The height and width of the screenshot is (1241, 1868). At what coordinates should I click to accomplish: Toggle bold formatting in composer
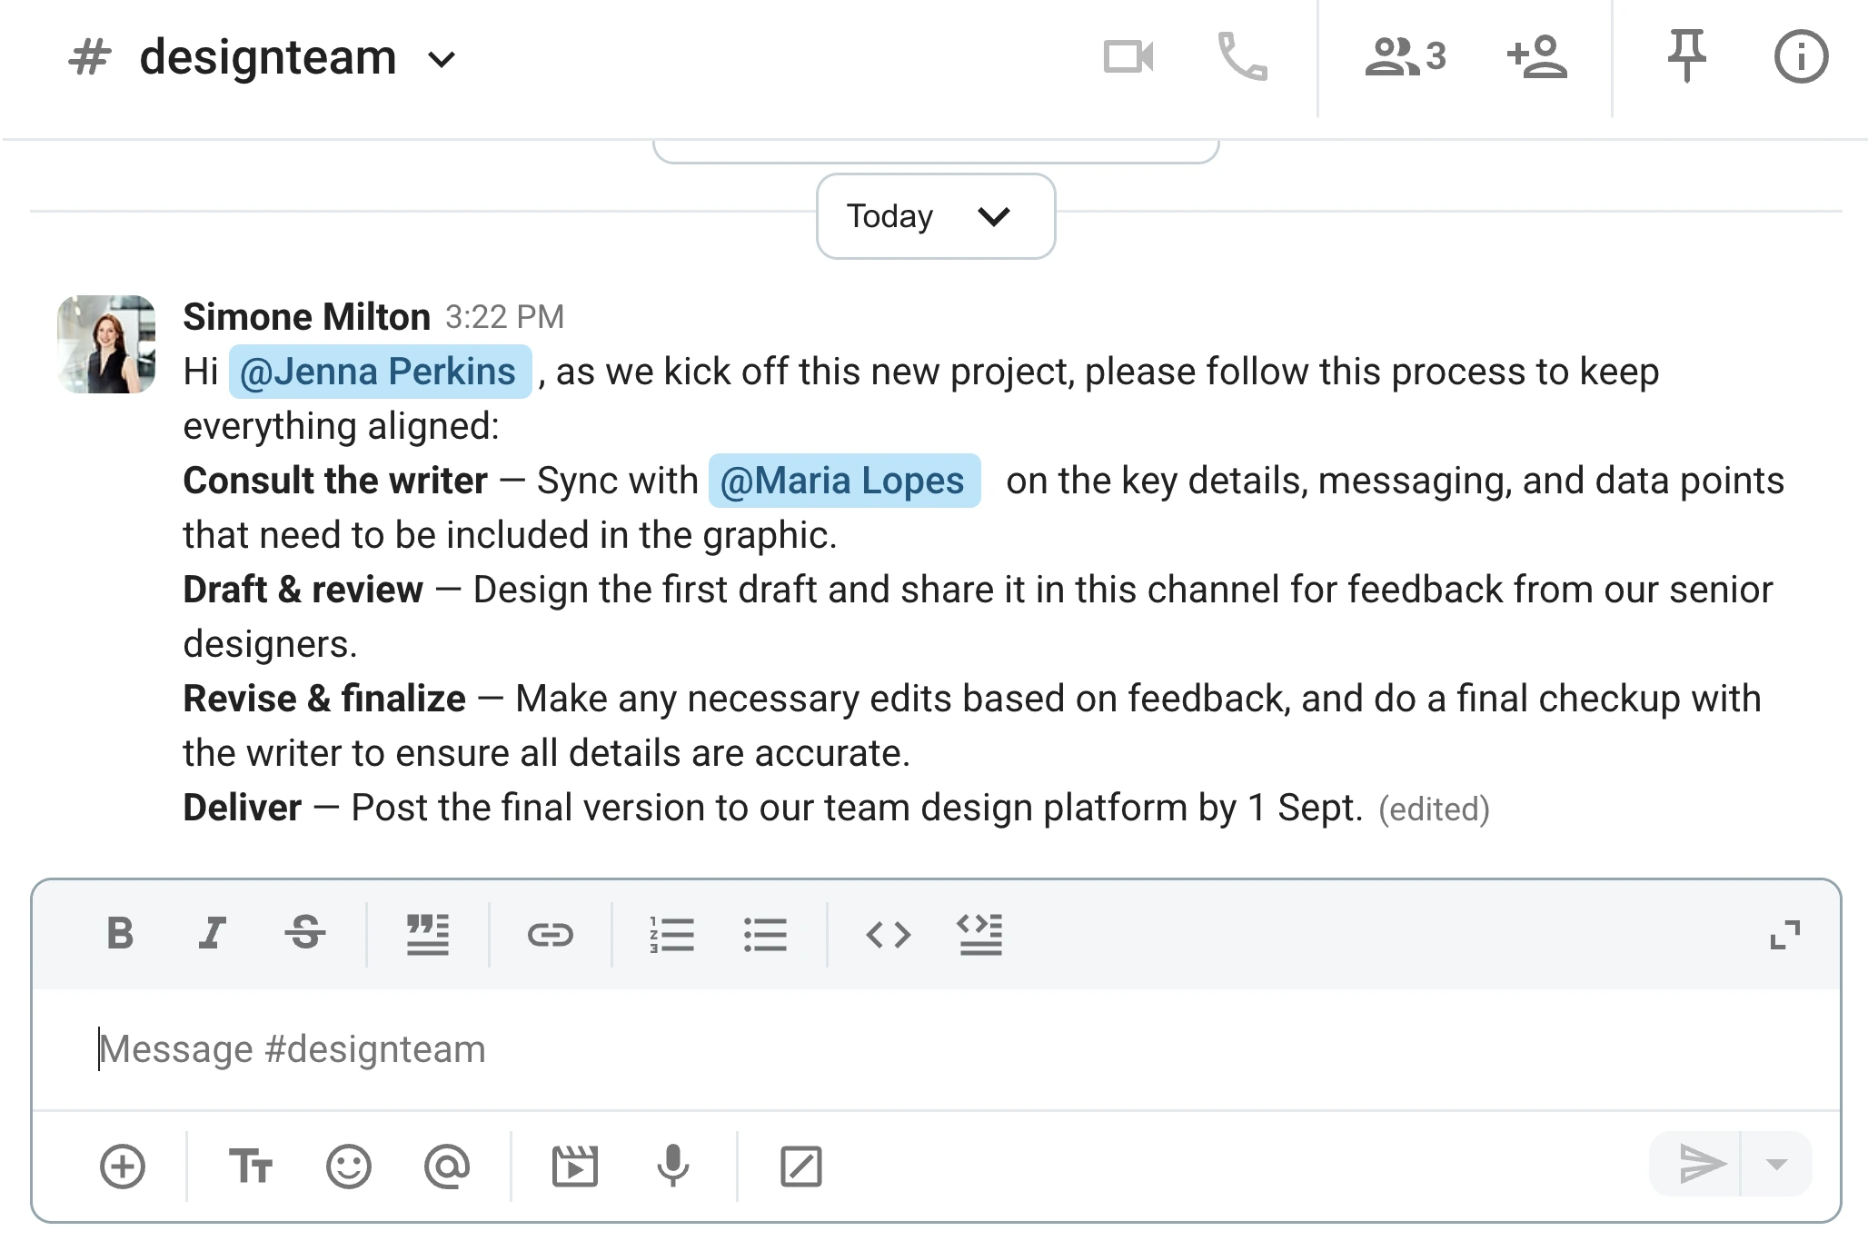point(120,933)
